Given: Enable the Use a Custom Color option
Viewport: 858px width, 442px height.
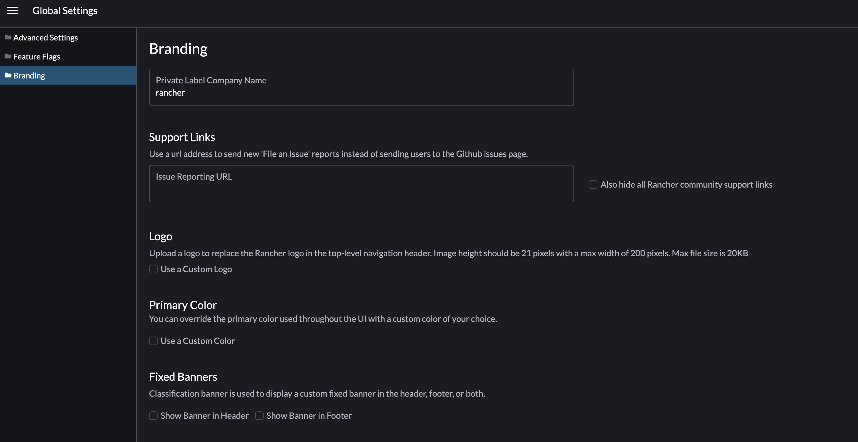Looking at the screenshot, I should 153,341.
